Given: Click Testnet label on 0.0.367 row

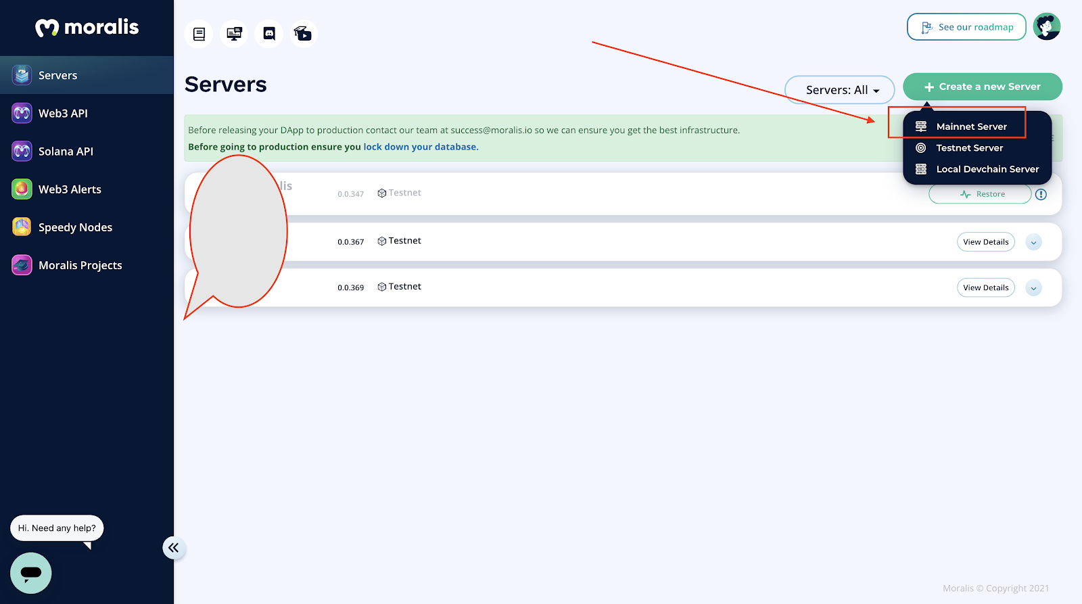Looking at the screenshot, I should [405, 241].
